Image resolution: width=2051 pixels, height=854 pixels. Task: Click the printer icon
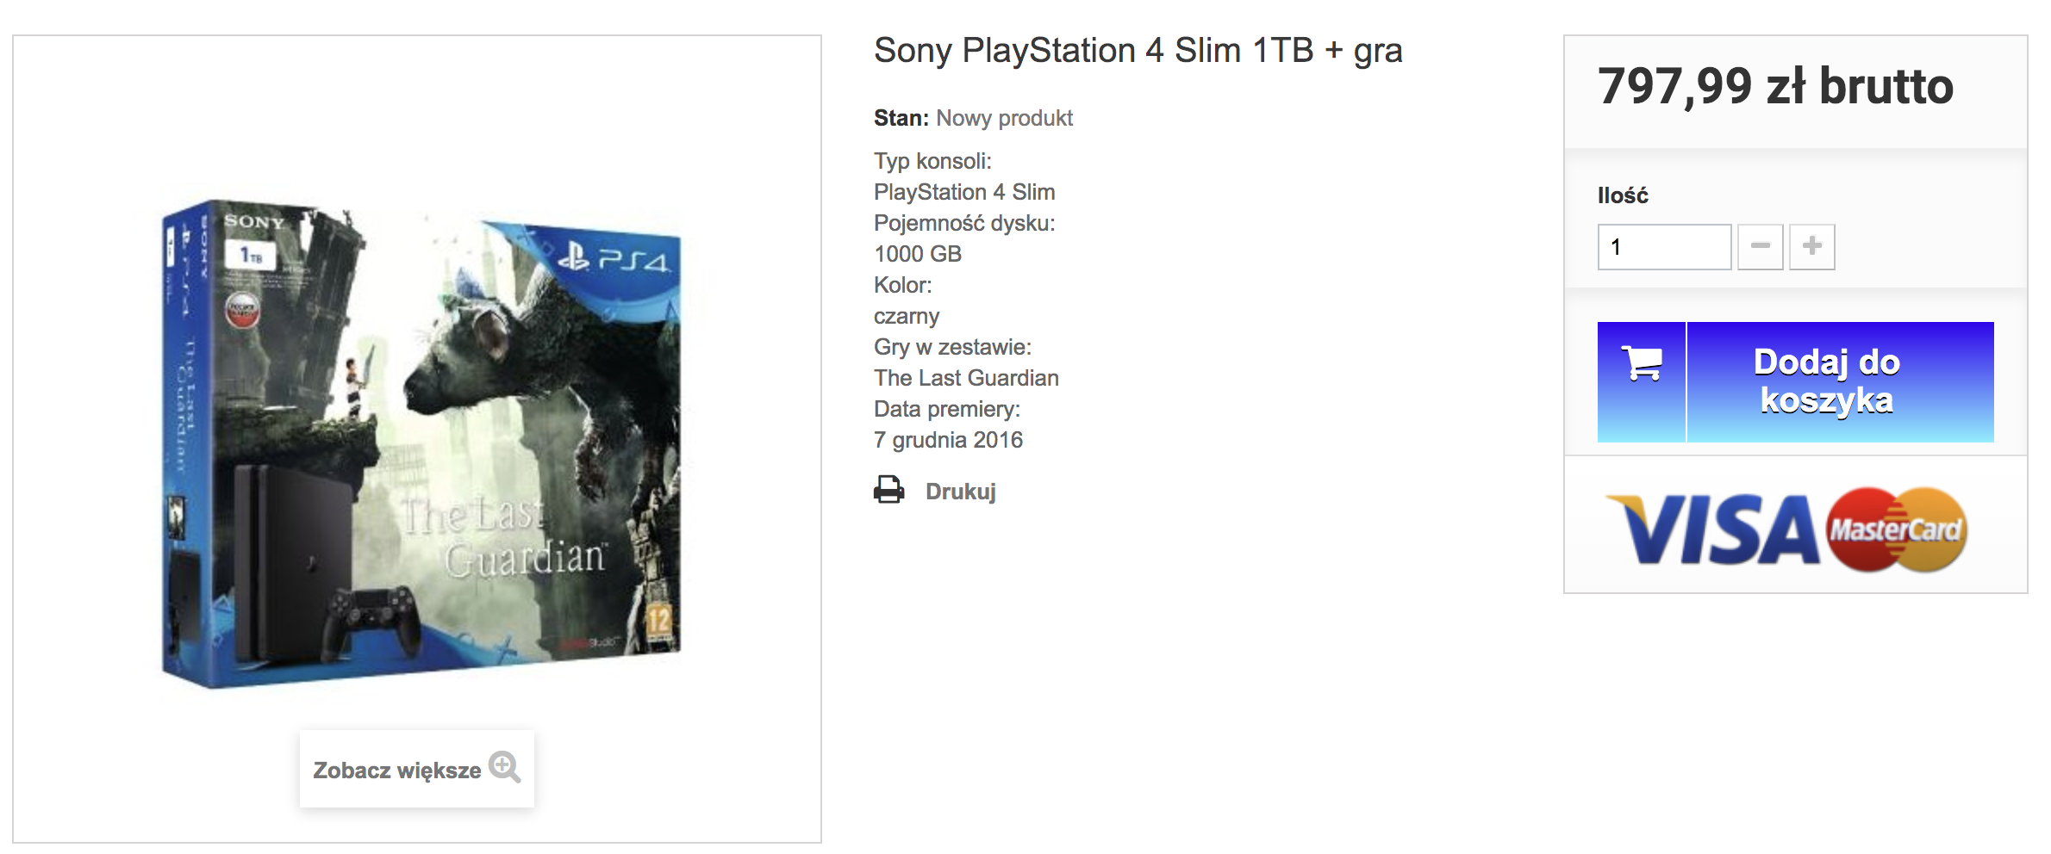click(x=888, y=490)
